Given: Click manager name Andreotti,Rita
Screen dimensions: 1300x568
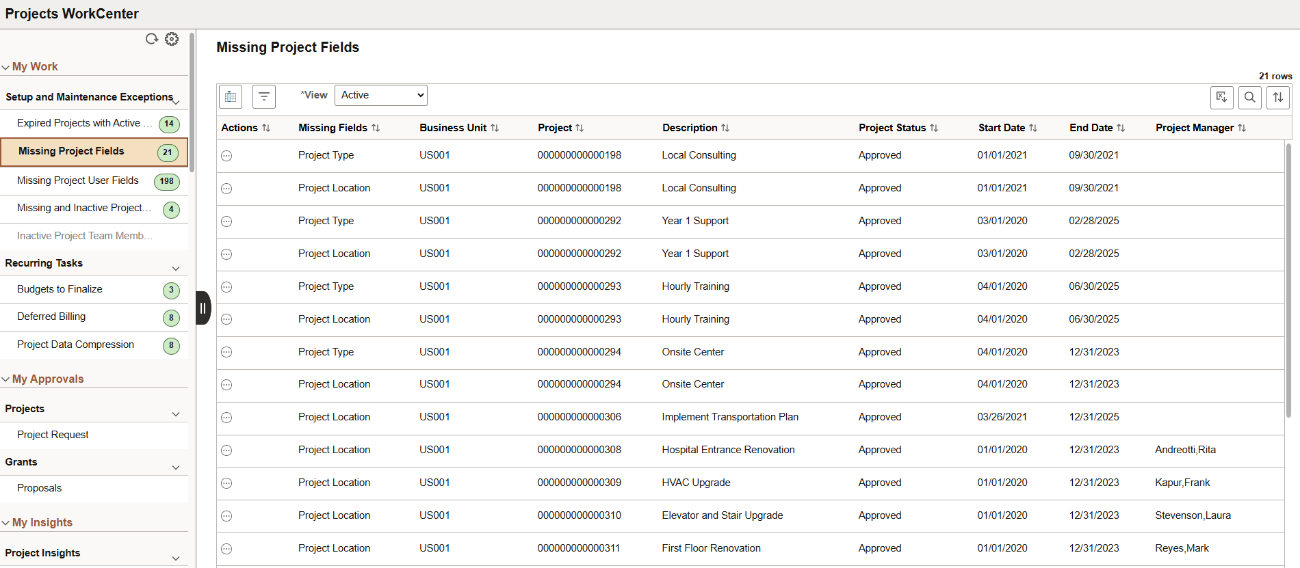Looking at the screenshot, I should (1186, 450).
